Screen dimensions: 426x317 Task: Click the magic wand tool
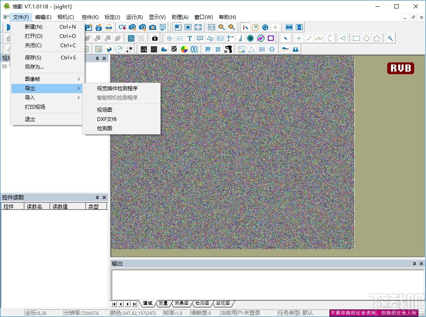point(390,38)
